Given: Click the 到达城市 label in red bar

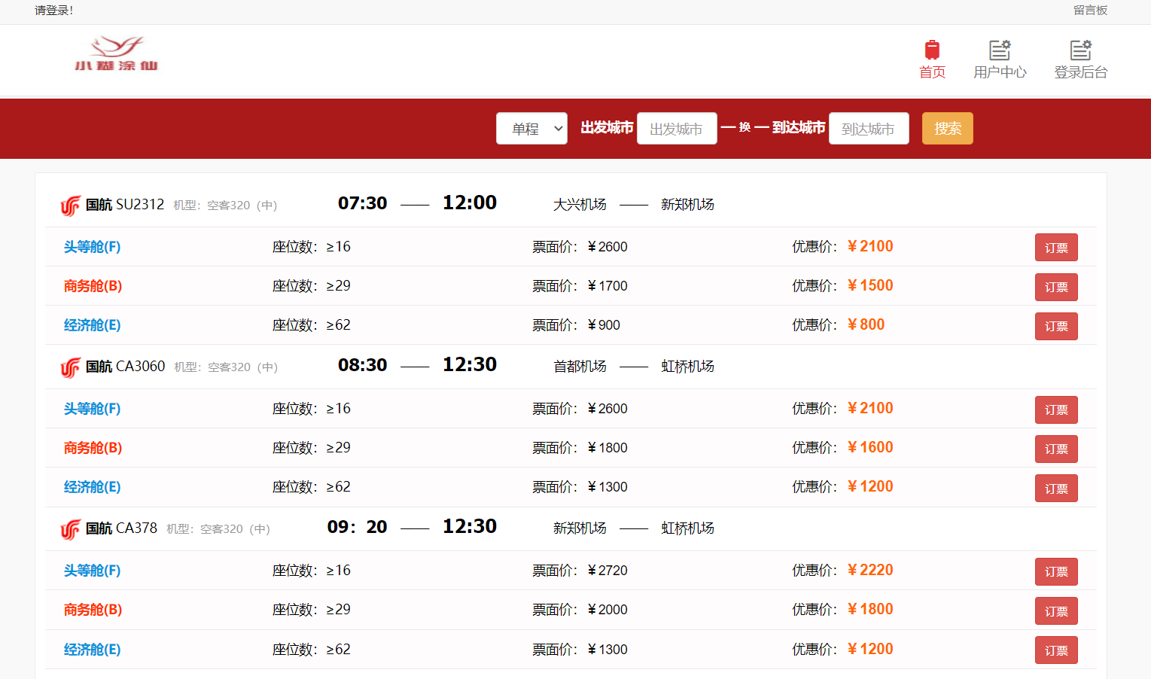Looking at the screenshot, I should [x=799, y=128].
